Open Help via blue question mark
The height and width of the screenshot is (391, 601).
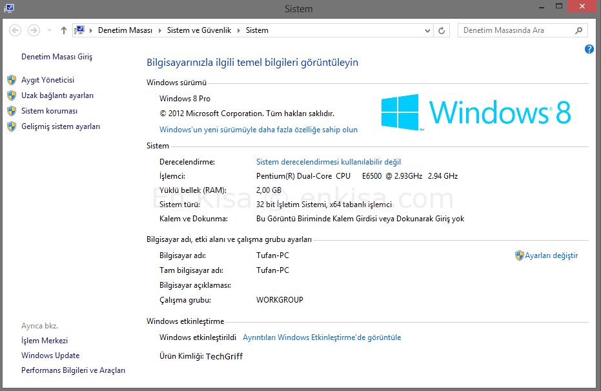[589, 49]
